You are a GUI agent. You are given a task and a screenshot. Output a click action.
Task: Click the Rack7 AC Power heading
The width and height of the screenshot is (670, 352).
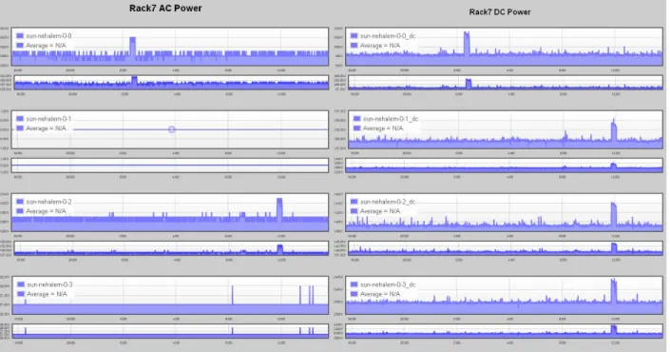coord(165,9)
